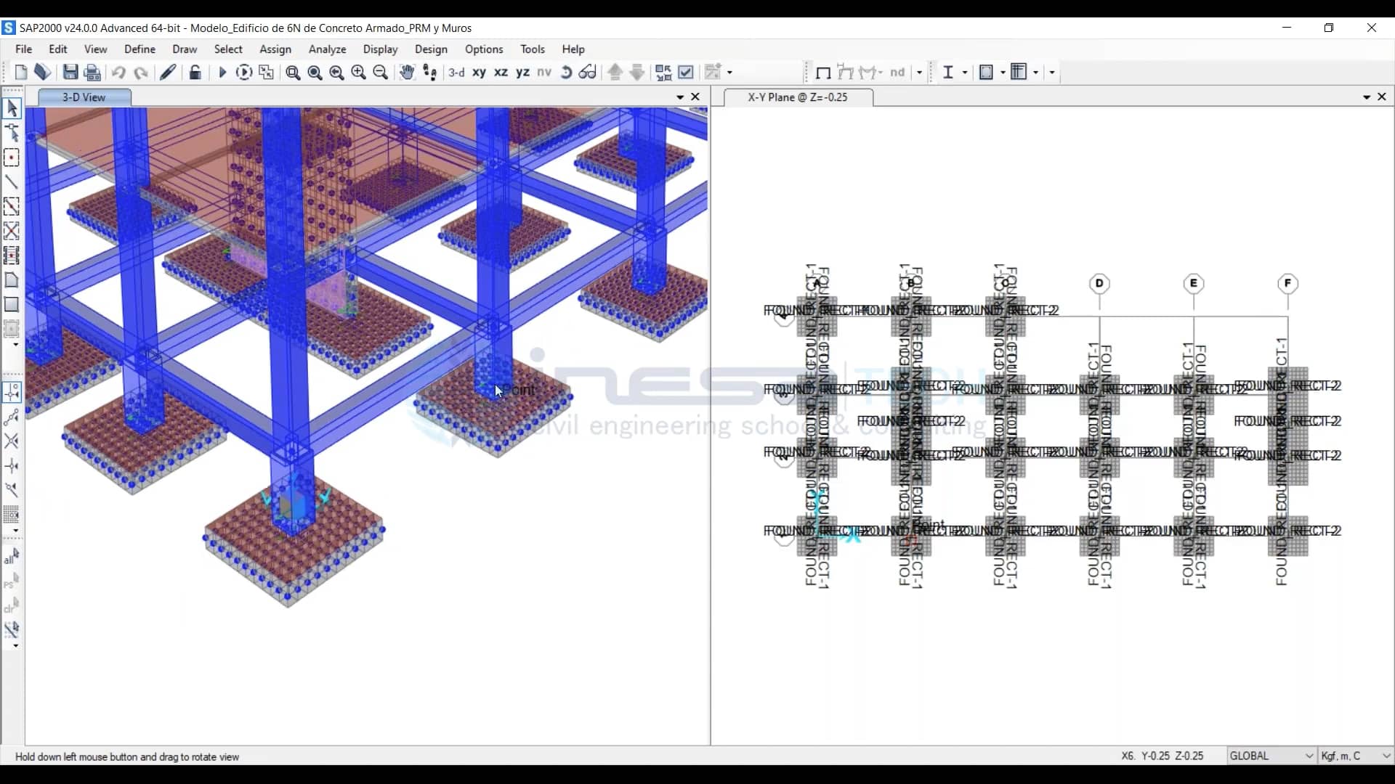The height and width of the screenshot is (784, 1395).
Task: Close the 3-D View window
Action: (695, 97)
